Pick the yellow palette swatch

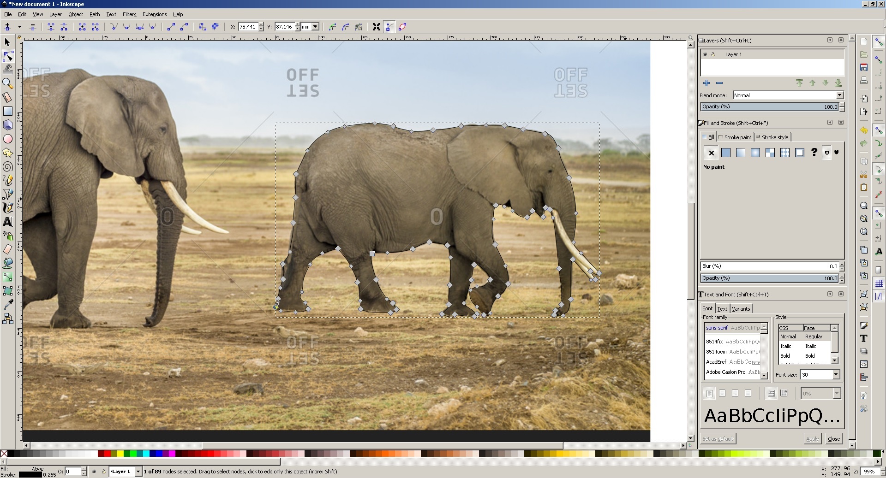(120, 454)
